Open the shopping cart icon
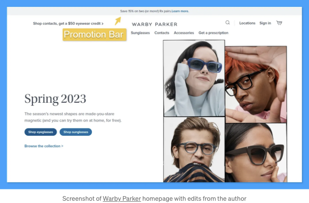This screenshot has width=309, height=203. 279,23
